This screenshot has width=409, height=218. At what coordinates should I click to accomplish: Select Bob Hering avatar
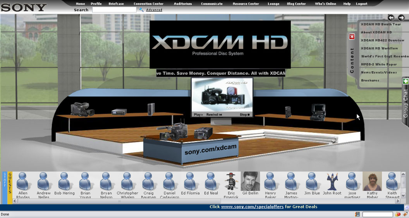click(x=64, y=181)
